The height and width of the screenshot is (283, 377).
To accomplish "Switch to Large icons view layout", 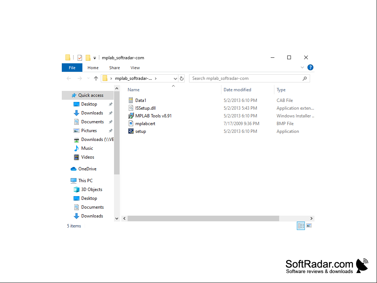I will coord(309,226).
